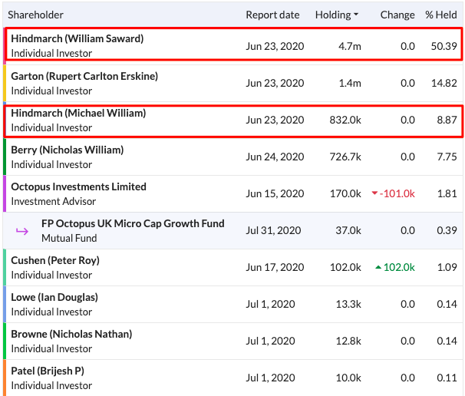Click the Report date column header
465x396 pixels.
(x=272, y=15)
